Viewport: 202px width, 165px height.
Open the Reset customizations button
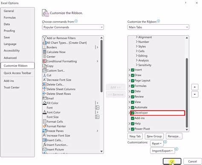coord(157,144)
